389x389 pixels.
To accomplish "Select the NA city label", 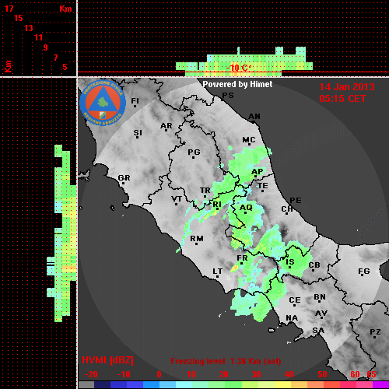I will pos(292,318).
